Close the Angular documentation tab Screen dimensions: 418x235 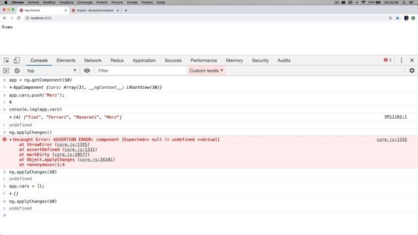click(x=118, y=10)
